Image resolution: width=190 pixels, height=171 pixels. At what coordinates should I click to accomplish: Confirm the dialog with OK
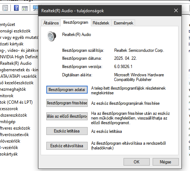(x=136, y=162)
